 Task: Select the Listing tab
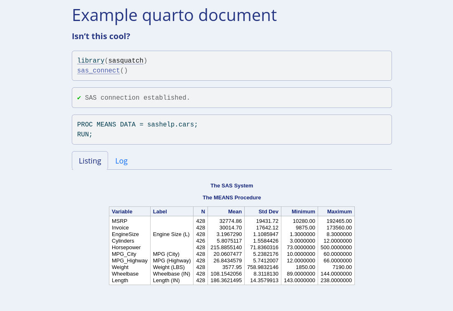tap(90, 161)
